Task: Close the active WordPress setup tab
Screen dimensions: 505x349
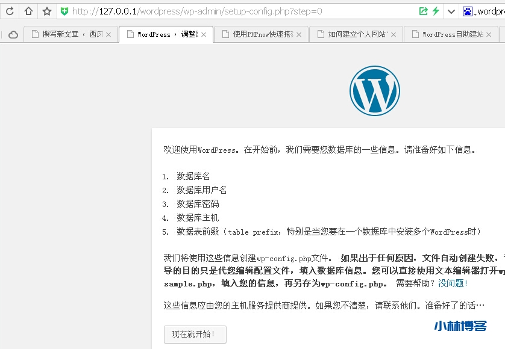Action: click(204, 35)
